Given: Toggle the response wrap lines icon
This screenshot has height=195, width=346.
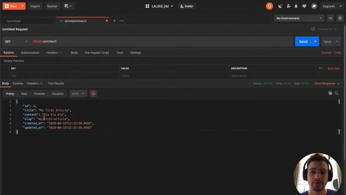Looking at the screenshot, I should point(94,94).
